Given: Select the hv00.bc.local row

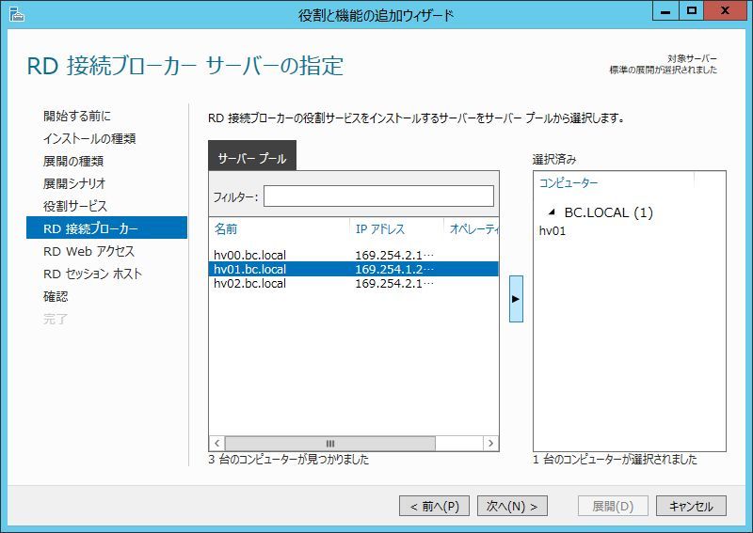Looking at the screenshot, I should click(x=354, y=255).
